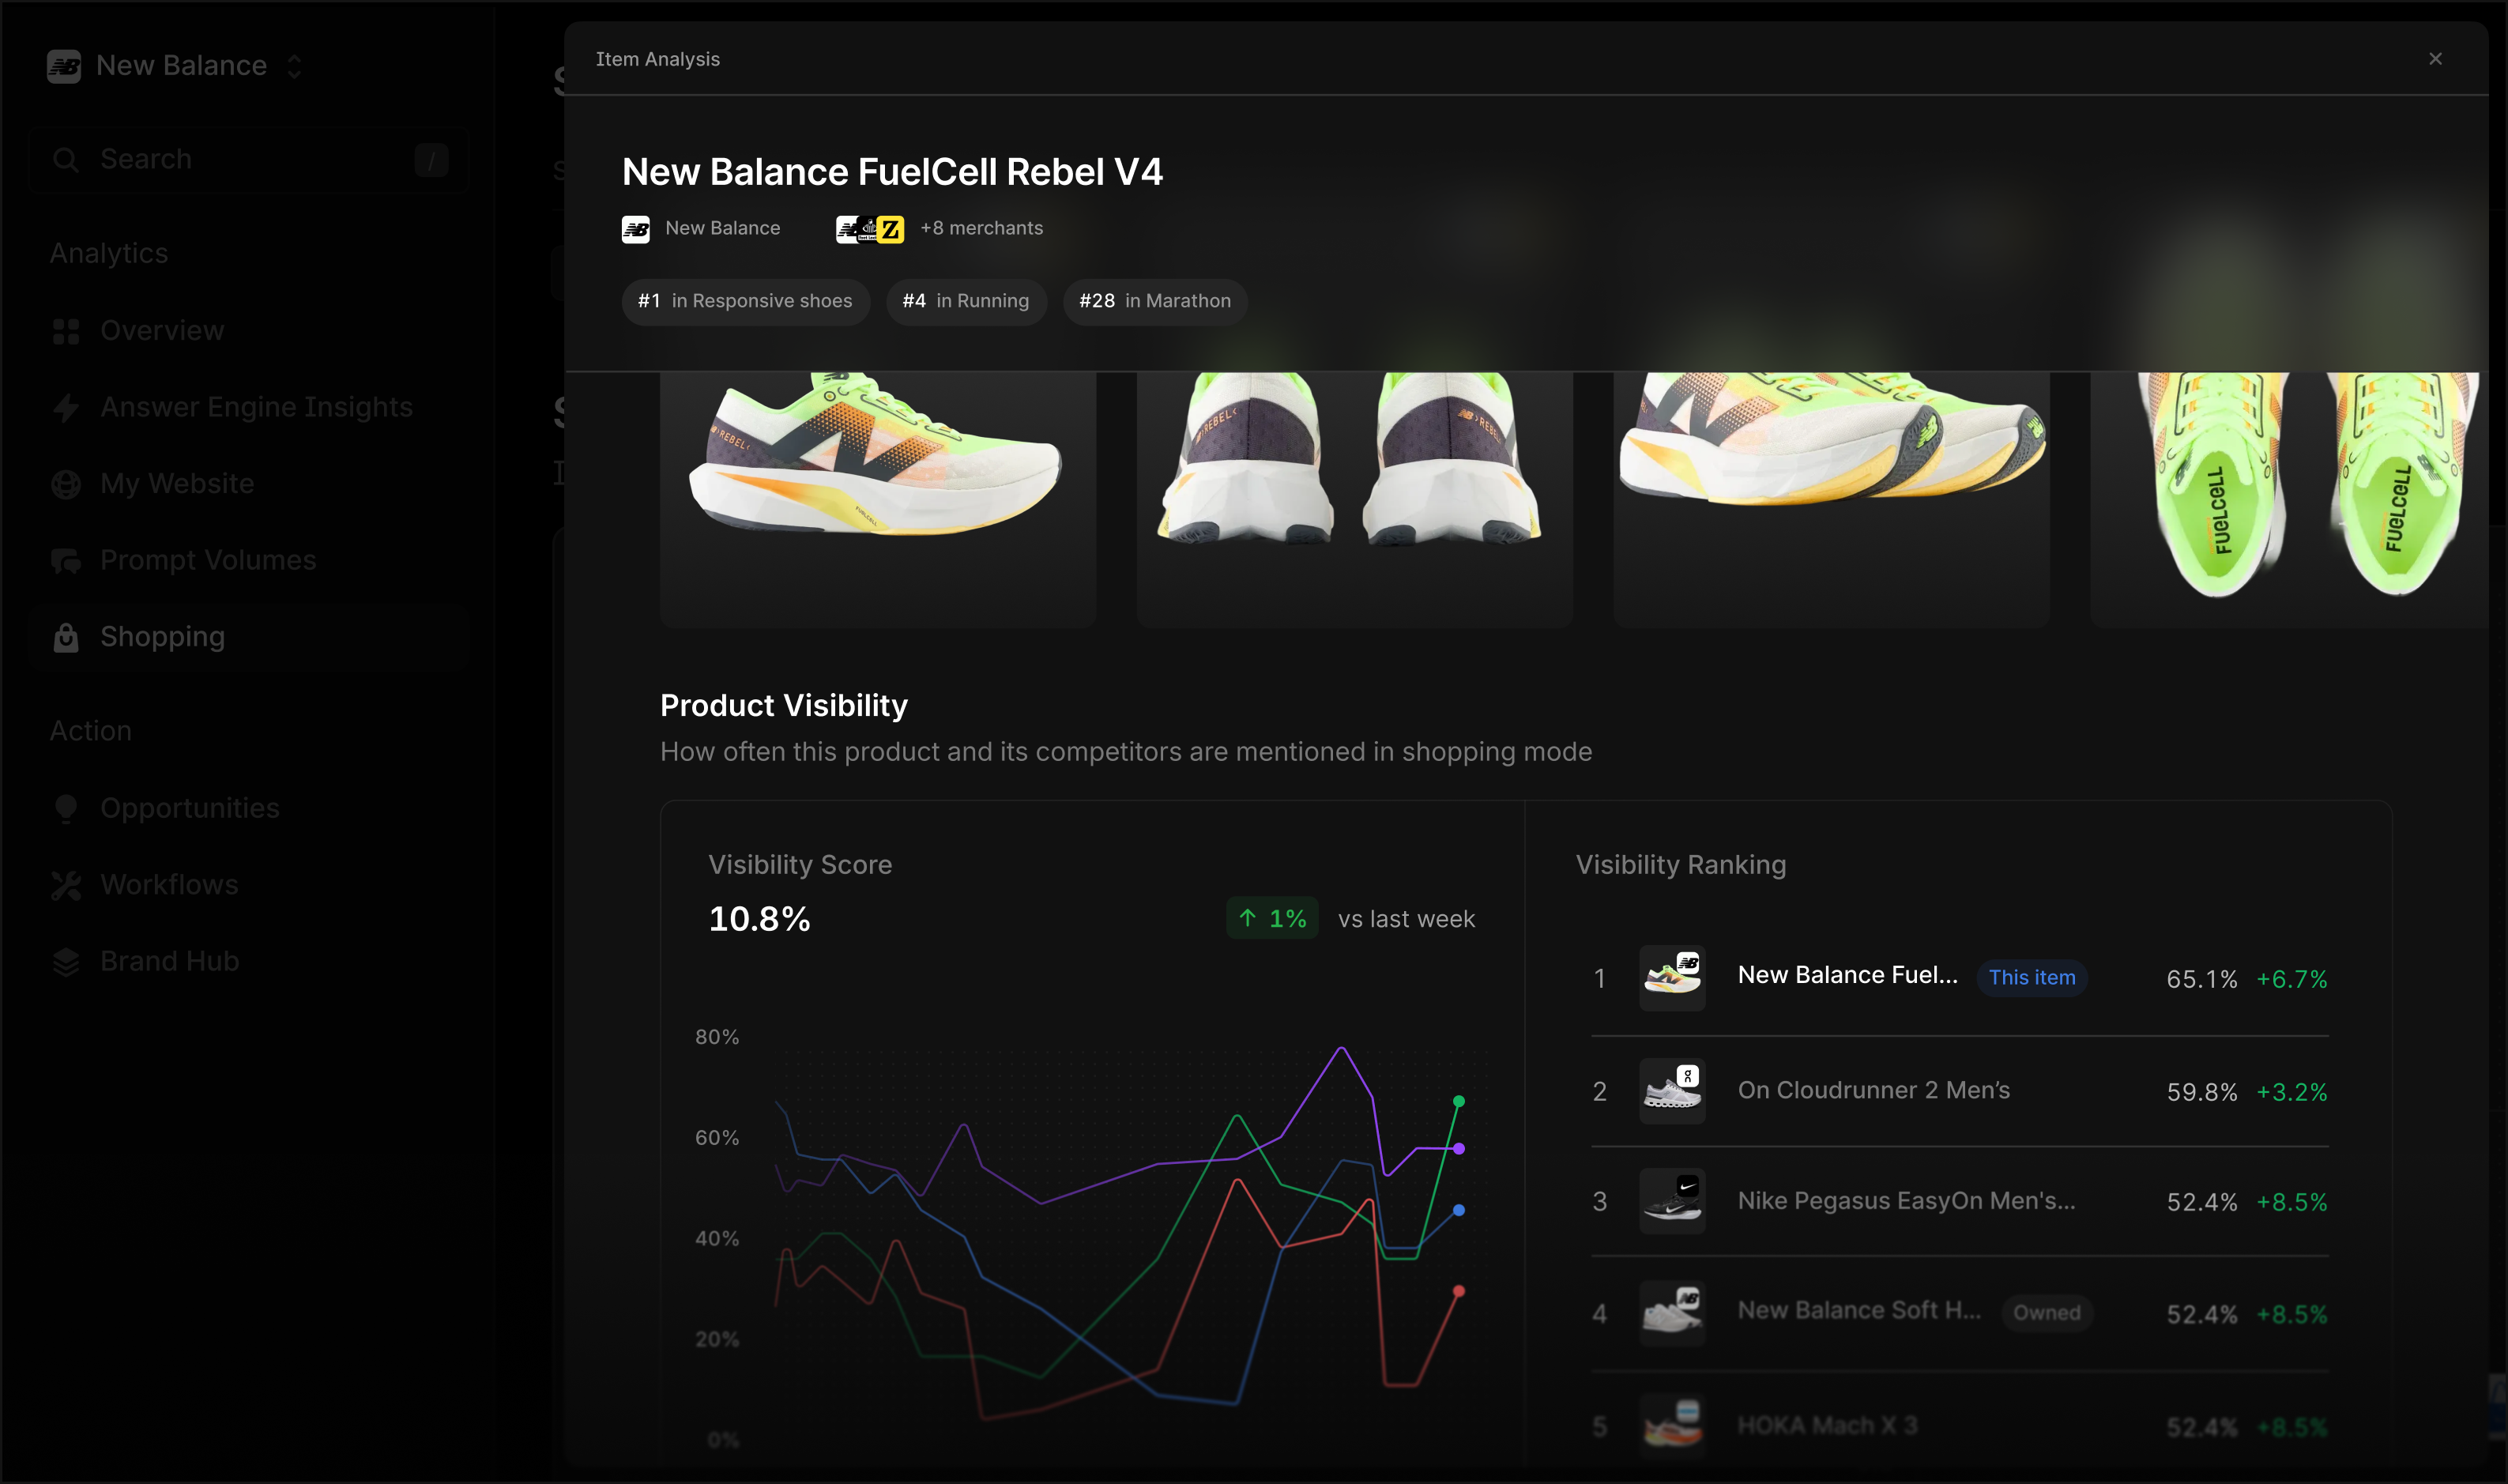Viewport: 2508px width, 1484px height.
Task: Click the Opportunities lightbulb icon
Action: click(66, 808)
